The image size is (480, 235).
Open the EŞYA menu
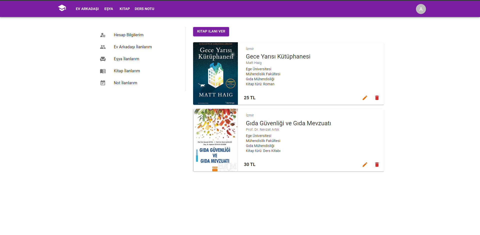(109, 9)
